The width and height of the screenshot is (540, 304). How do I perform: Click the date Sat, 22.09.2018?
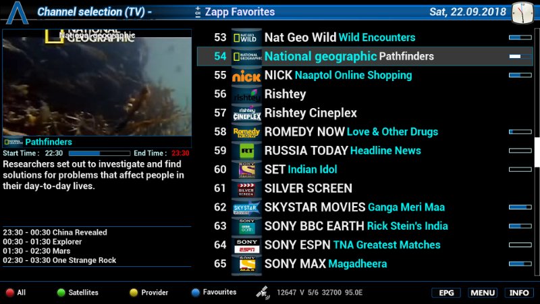click(x=468, y=12)
